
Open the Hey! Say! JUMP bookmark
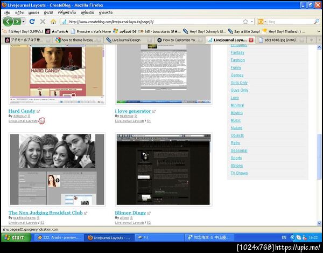[23, 31]
